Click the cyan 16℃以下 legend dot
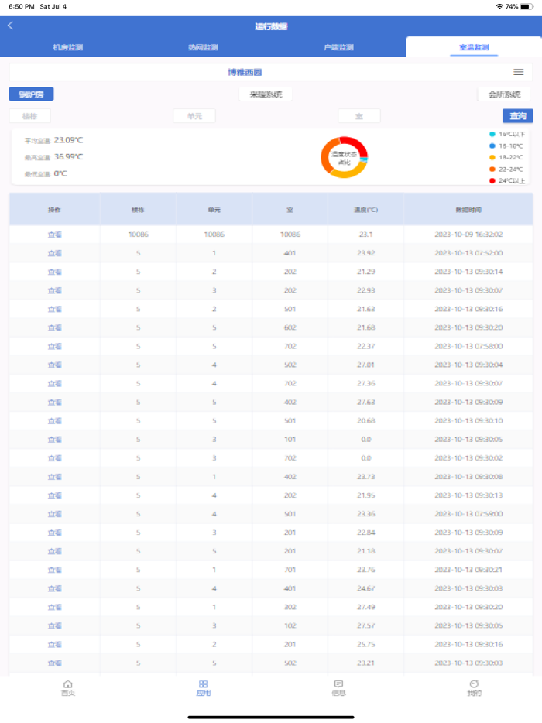Viewport: 542px width, 723px height. coord(492,134)
